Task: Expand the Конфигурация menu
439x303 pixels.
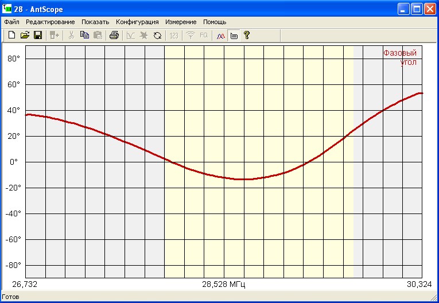Action: 137,22
